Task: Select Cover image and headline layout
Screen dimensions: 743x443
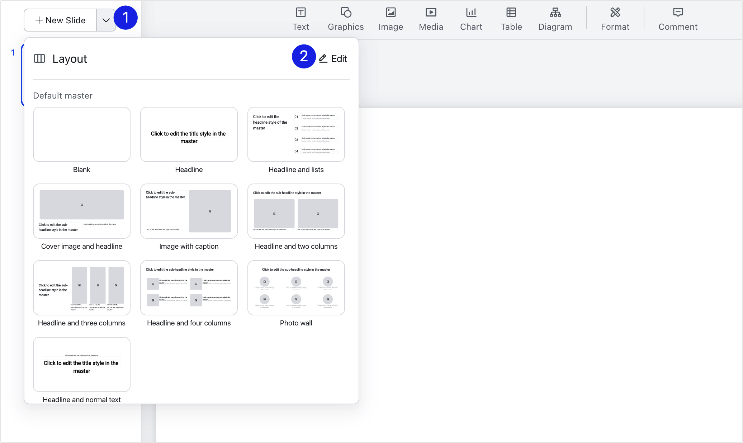Action: tap(82, 211)
